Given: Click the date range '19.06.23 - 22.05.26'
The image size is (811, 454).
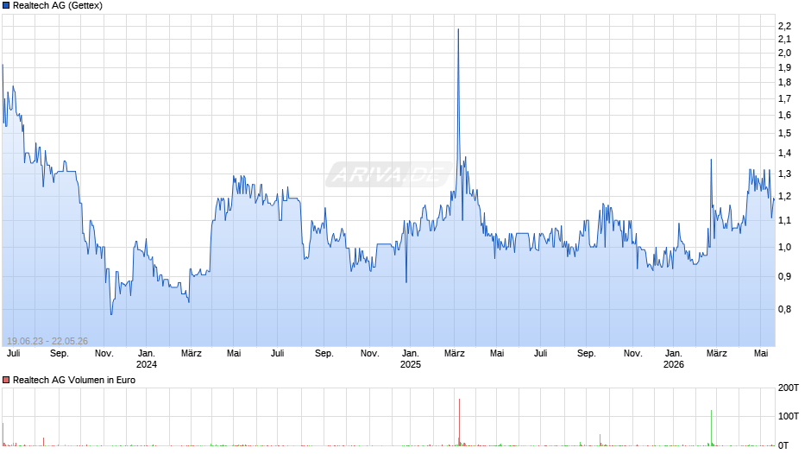Looking at the screenshot, I should tap(47, 341).
